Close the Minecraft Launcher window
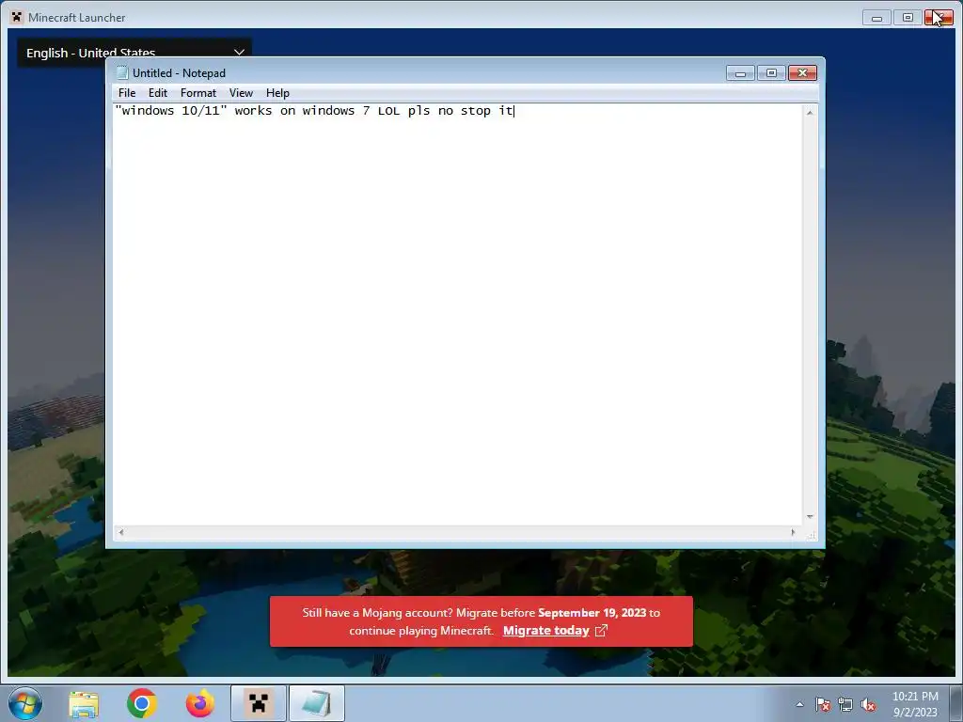 [939, 18]
